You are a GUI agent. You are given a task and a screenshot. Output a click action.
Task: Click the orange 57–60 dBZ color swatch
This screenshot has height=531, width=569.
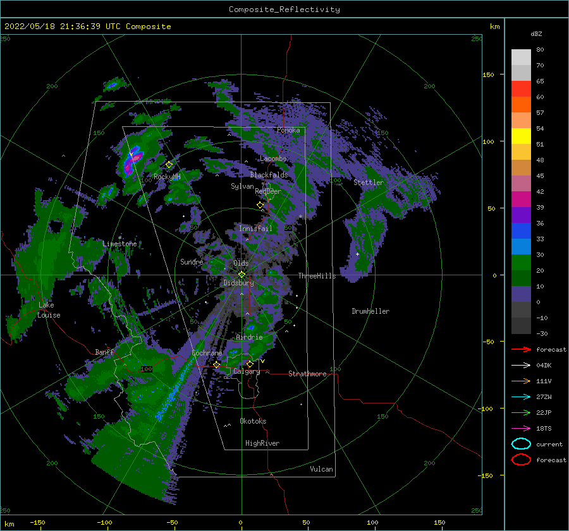[521, 105]
